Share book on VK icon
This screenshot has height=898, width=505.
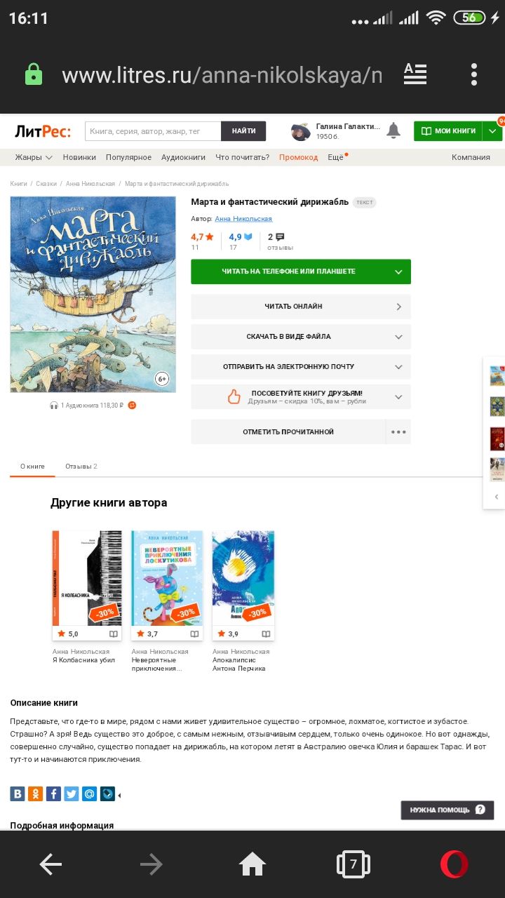18,794
